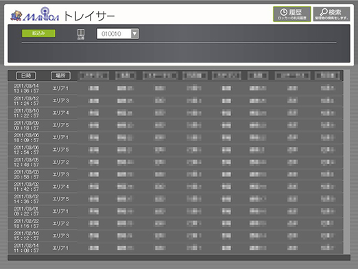This screenshot has height=269, width=358.
Task: Click the magnifier icon on the 検索 button
Action: pos(324,12)
